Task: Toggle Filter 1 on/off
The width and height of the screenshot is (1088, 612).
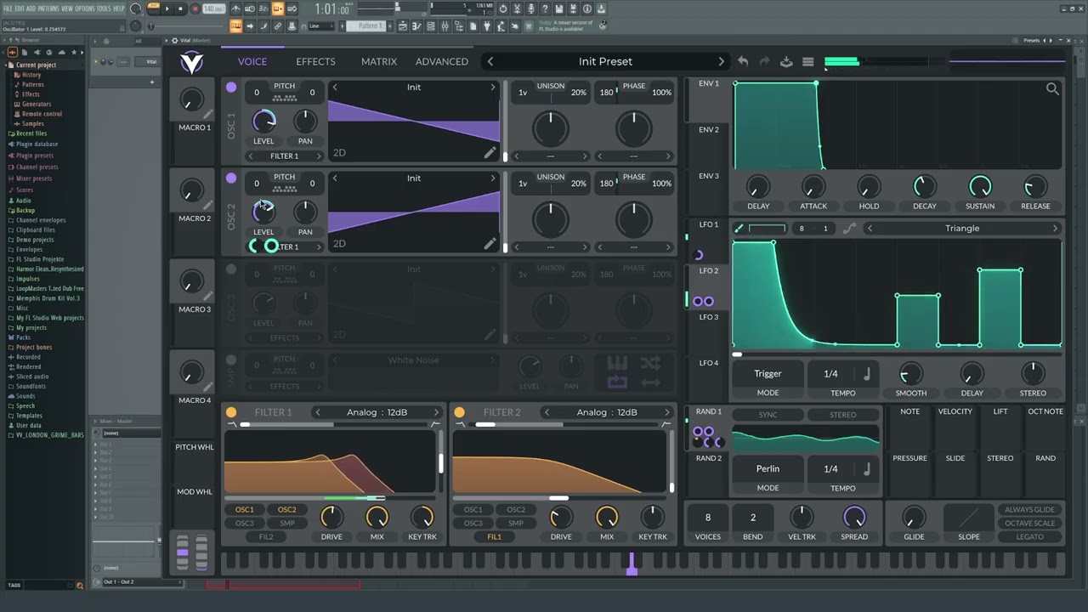Action: 231,412
